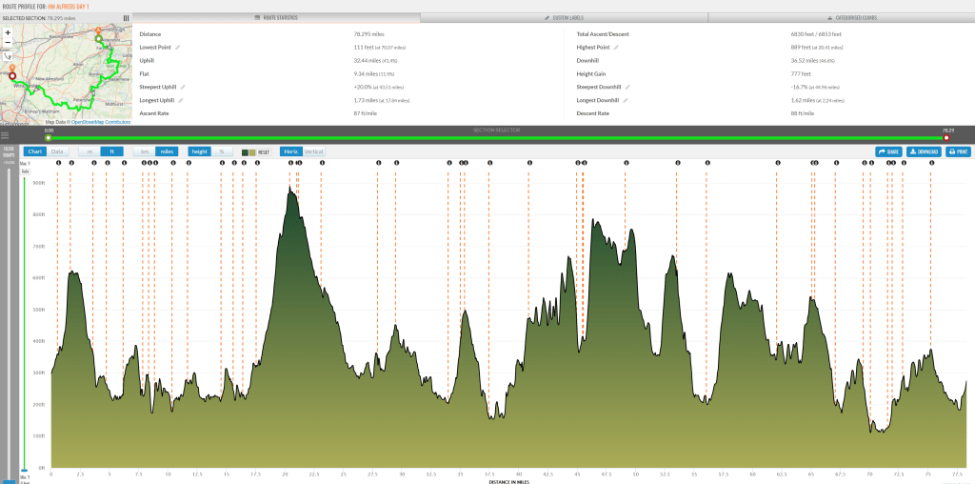Set marker labels to Vertical orientation
The width and height of the screenshot is (975, 484).
[313, 151]
